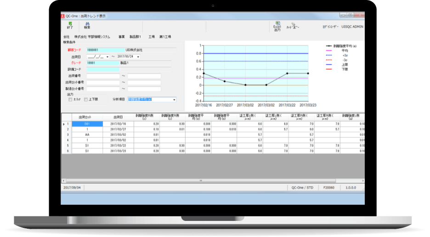Click the row 1 selector arrow in grid

pyautogui.click(x=63, y=124)
